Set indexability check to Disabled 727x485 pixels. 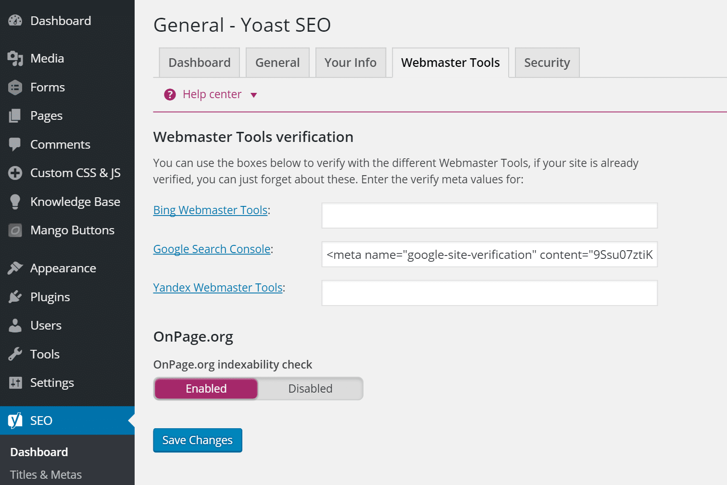coord(310,389)
